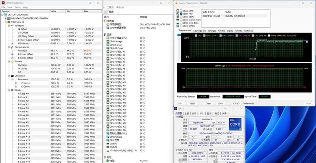Click the 温度 section icon in sensor list
Image resolution: width=316 pixels, height=163 pixels.
[x=105, y=35]
